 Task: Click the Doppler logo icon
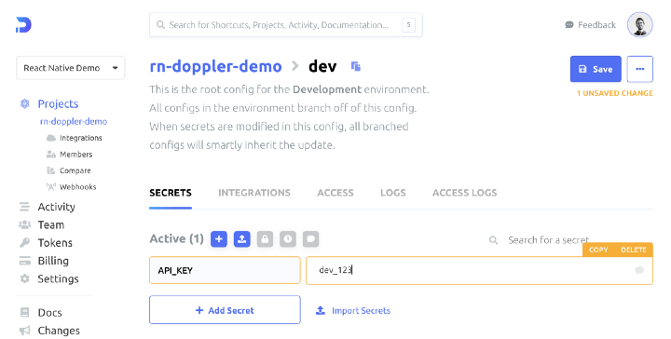[23, 25]
